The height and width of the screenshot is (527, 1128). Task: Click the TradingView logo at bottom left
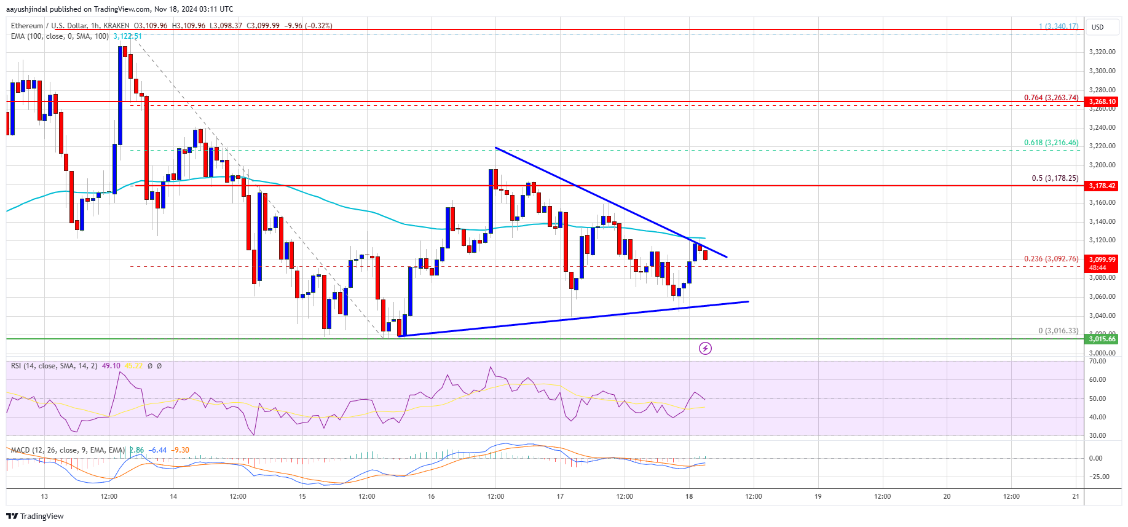pos(36,516)
